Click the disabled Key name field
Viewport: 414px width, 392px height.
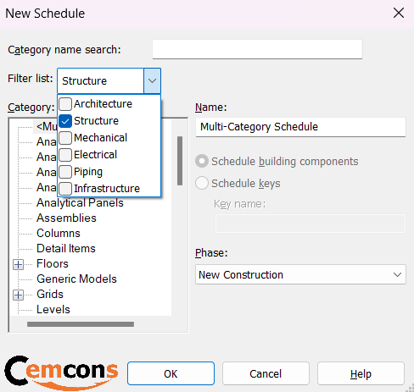(x=310, y=224)
